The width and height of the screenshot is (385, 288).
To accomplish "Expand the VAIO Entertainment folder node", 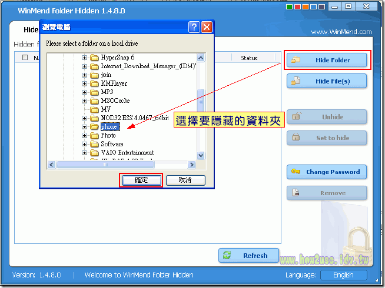I will 84,153.
